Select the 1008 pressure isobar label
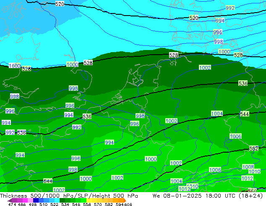This screenshot has height=206, width=266. coord(248,167)
